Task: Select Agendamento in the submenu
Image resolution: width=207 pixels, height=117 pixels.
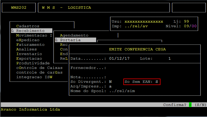Action: pos(74,35)
